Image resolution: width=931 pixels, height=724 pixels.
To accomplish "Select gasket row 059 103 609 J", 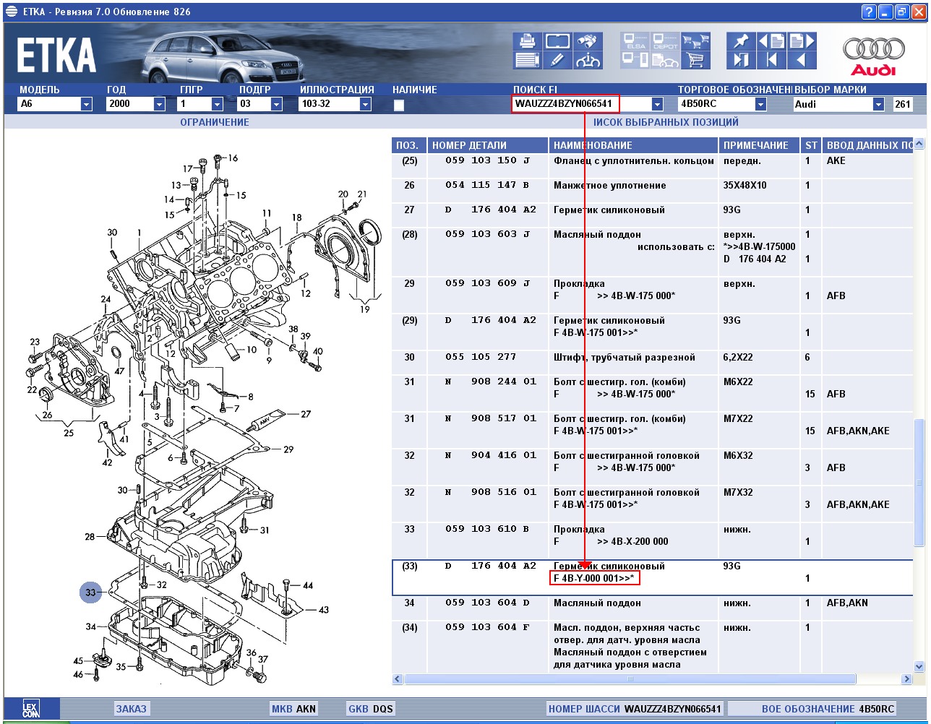I will tap(653, 295).
